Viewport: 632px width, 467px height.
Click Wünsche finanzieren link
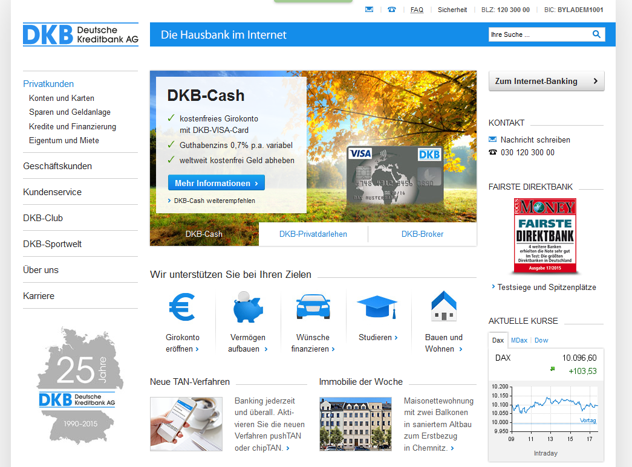[313, 343]
